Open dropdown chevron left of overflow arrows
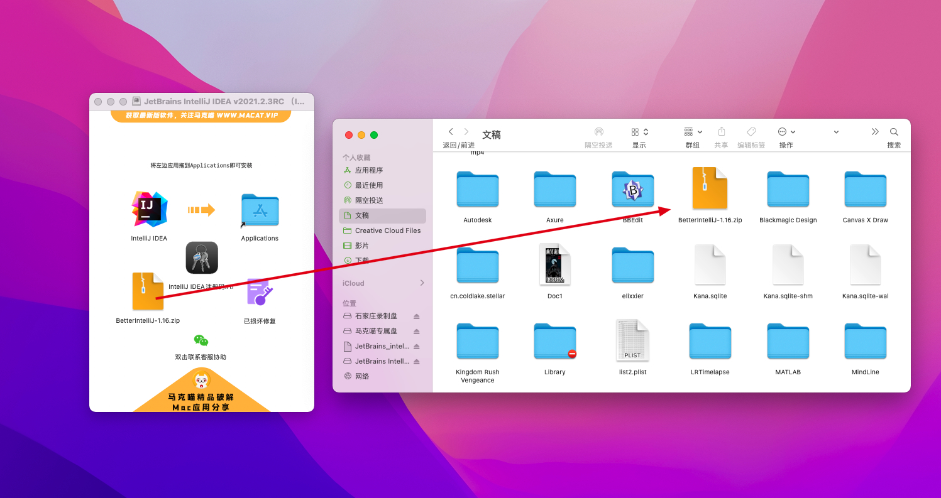Screen dimensions: 941x498 coord(836,132)
